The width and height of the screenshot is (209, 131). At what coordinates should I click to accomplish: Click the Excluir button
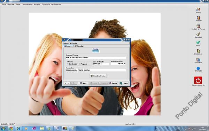click(x=113, y=83)
